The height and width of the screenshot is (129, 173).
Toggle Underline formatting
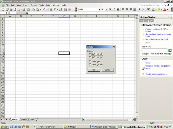click(x=118, y=10)
